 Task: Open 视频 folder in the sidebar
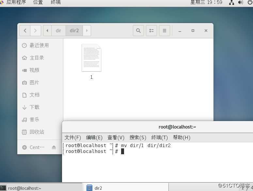[40, 70]
